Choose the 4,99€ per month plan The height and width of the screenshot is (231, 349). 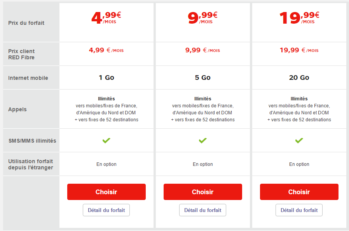click(x=106, y=192)
